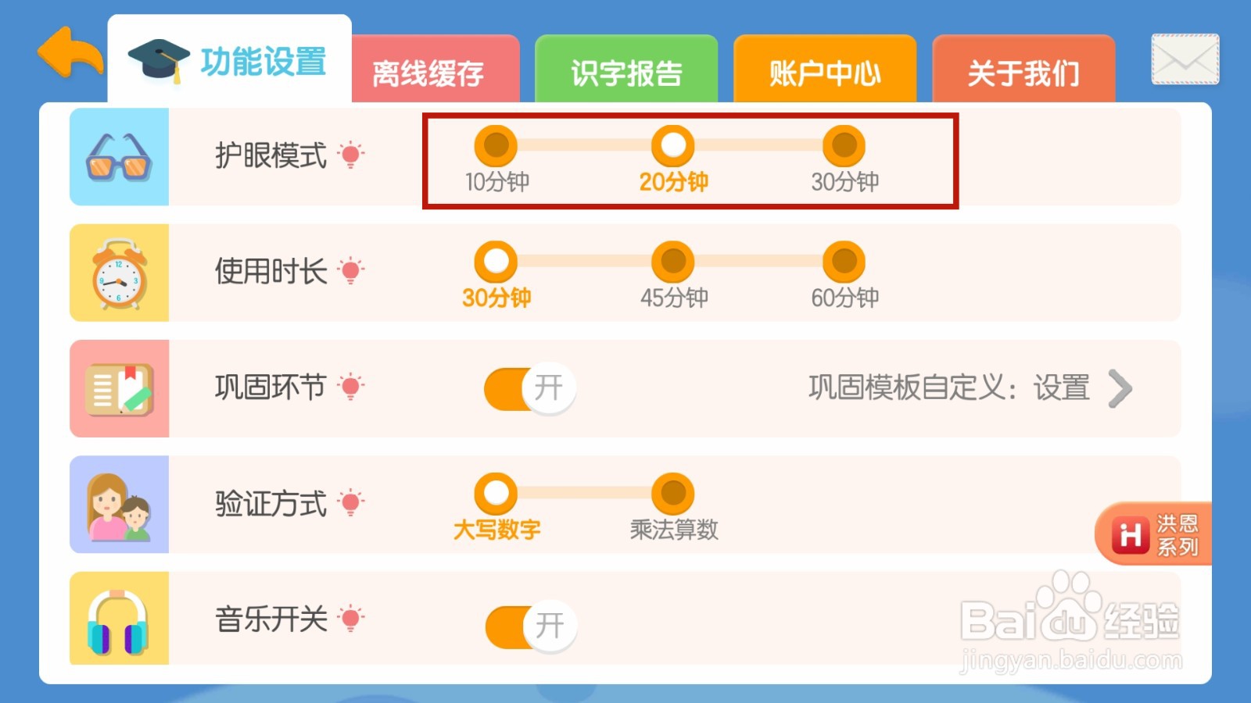
Task: Select 乘法算数 verification option
Action: coord(673,494)
